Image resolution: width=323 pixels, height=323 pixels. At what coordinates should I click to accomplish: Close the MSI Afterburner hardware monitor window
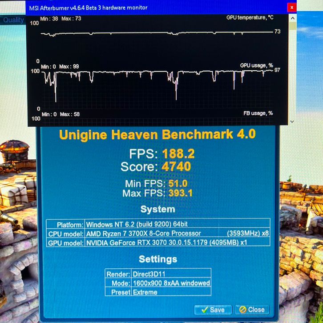pos(291,8)
